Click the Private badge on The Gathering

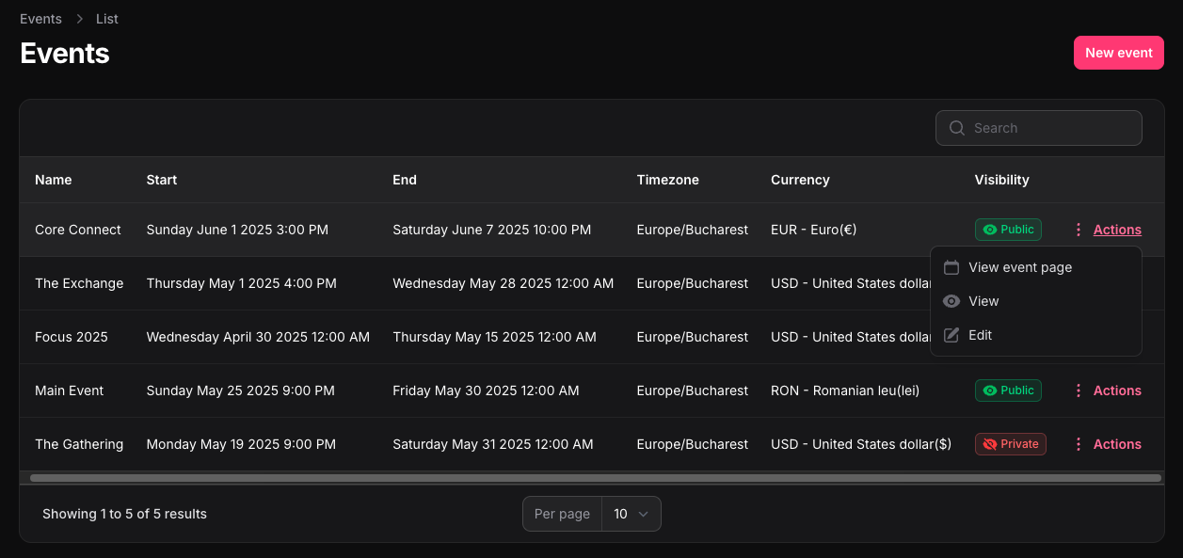[1010, 444]
